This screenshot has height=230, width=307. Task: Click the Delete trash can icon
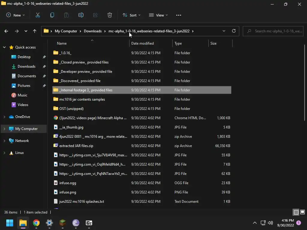click(110, 15)
